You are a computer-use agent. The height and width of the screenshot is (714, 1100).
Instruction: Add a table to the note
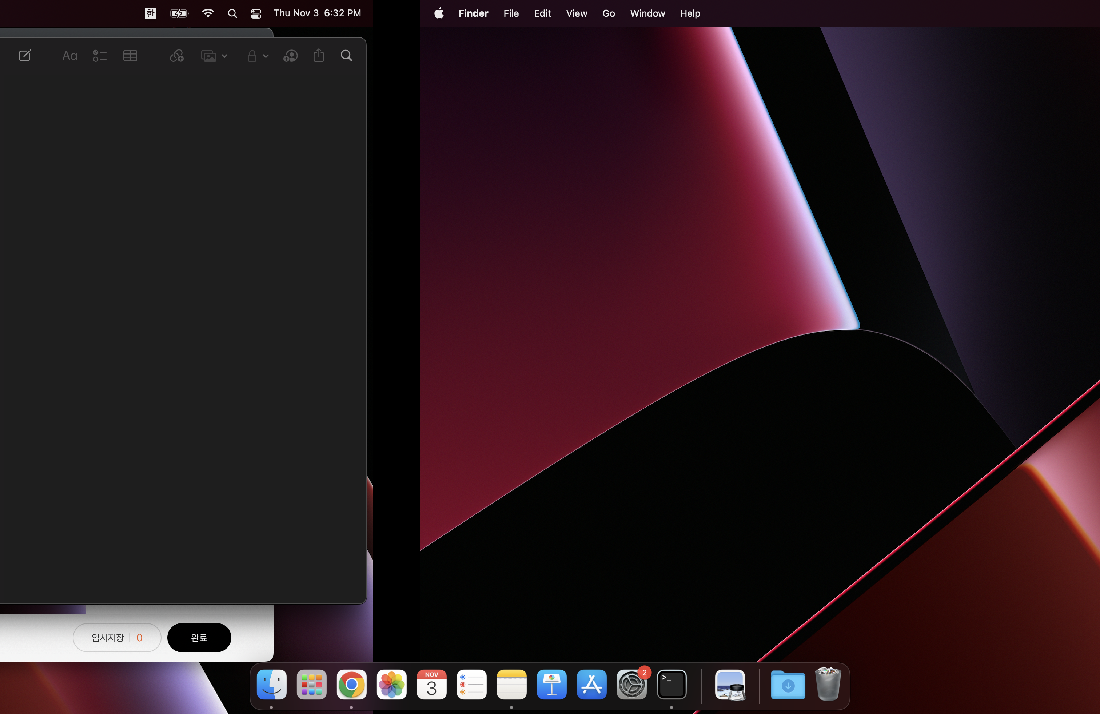pyautogui.click(x=130, y=56)
